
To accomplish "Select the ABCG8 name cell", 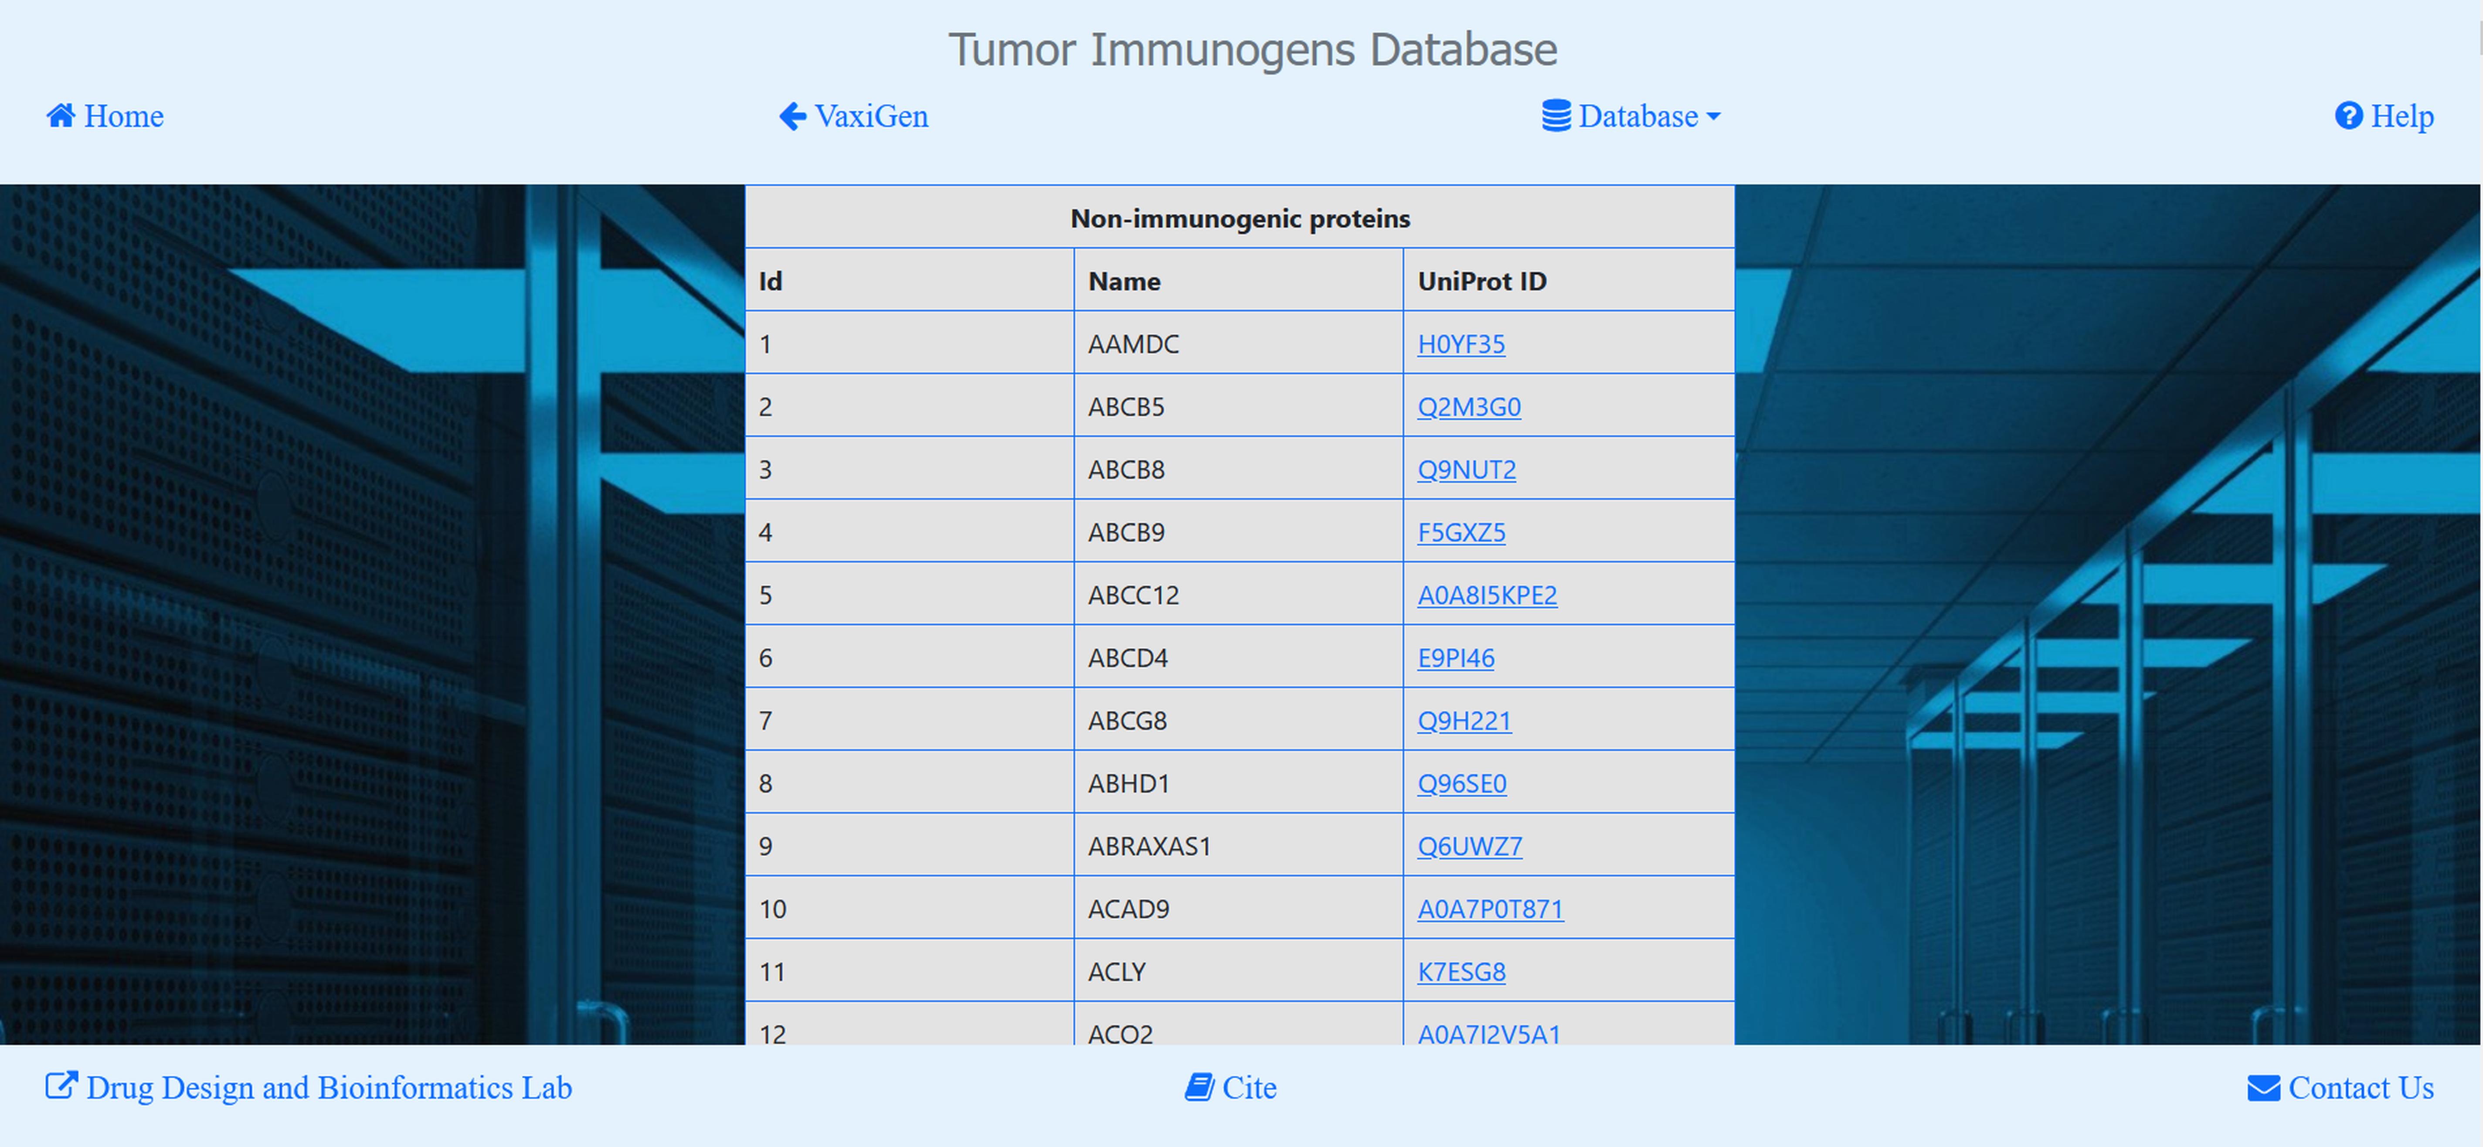I will [1239, 719].
